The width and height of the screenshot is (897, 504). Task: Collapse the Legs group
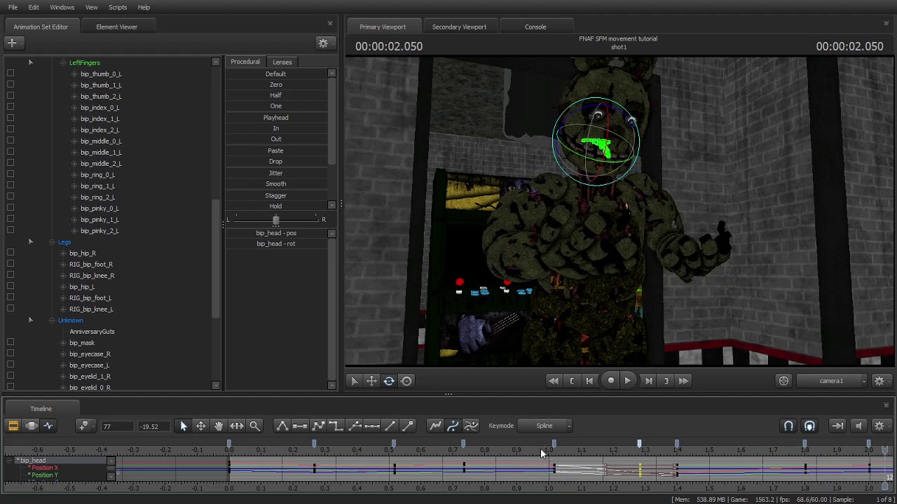coord(52,242)
